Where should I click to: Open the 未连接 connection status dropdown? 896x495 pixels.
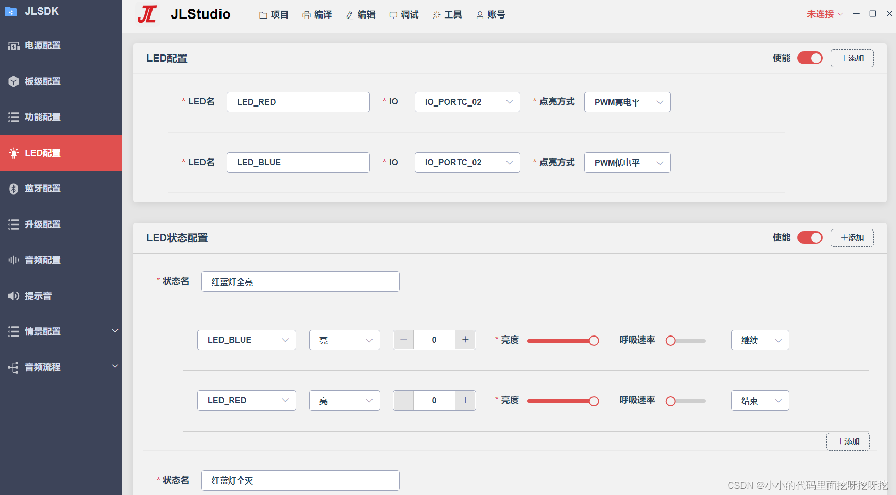point(825,14)
